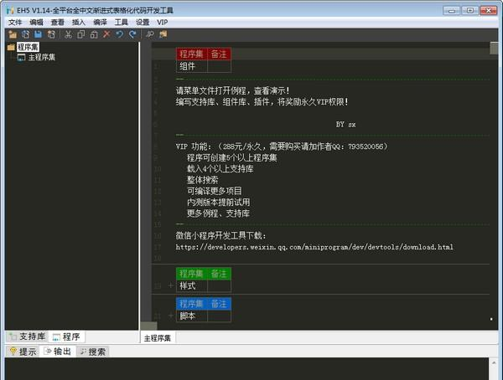Switch to the 程序 tab
The height and width of the screenshot is (380, 503).
pos(66,336)
